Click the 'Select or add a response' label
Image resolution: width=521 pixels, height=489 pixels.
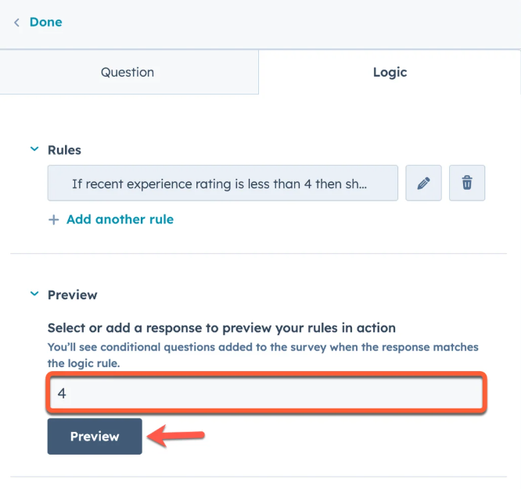click(221, 328)
